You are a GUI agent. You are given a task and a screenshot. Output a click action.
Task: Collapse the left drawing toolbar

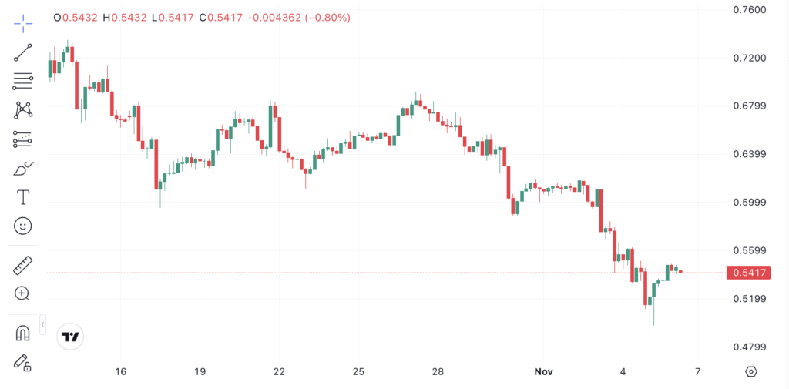pyautogui.click(x=43, y=324)
